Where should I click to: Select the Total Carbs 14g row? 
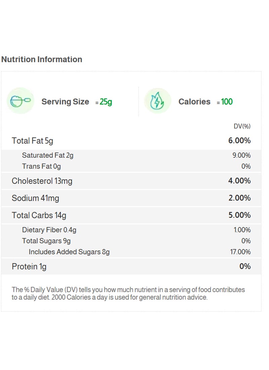39,215
